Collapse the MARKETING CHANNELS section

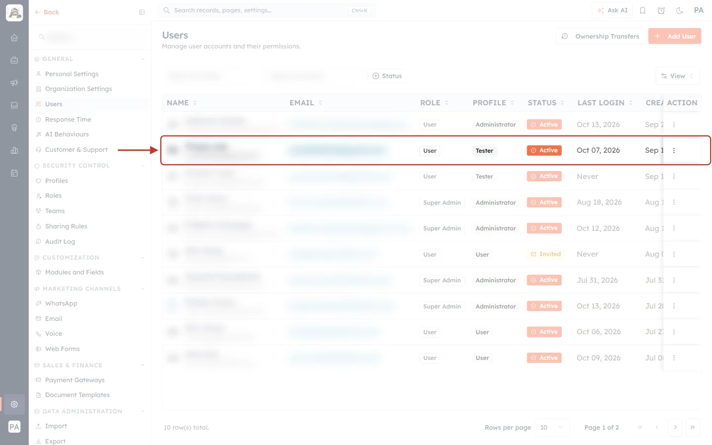tap(143, 289)
